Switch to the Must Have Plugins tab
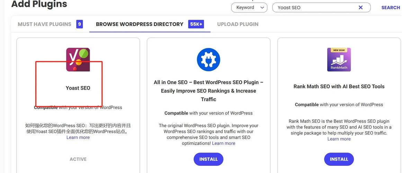This screenshot has width=402, height=173. (44, 24)
